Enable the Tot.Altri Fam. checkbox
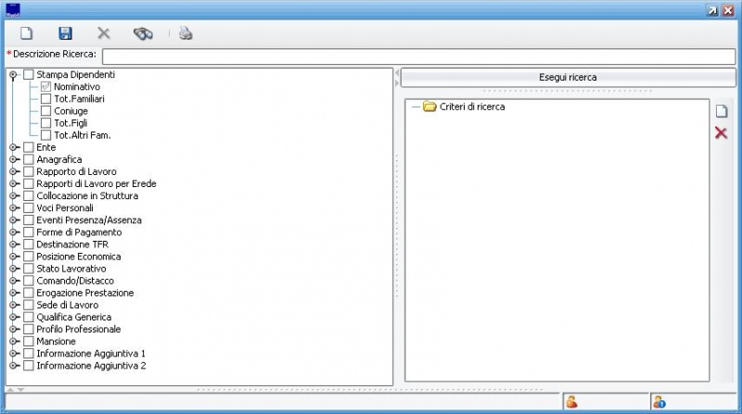Viewport: 742px width, 414px height. coord(45,135)
